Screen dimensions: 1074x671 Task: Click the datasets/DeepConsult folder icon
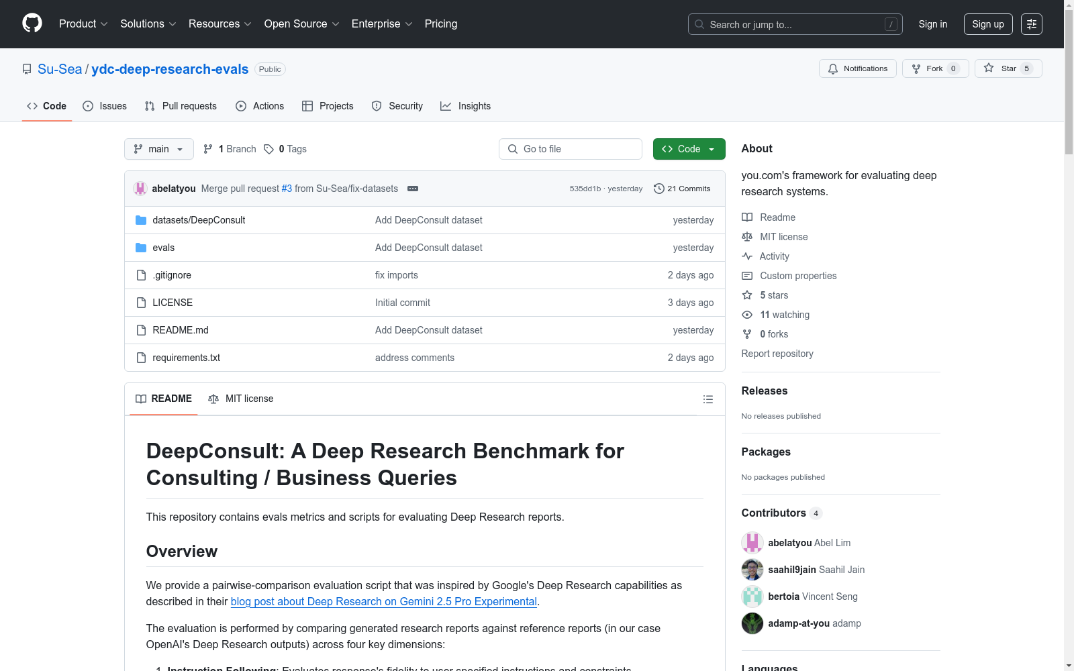141,220
